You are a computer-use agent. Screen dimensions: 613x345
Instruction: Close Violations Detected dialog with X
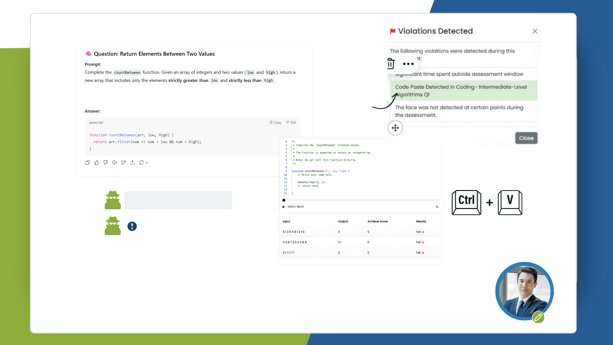point(535,31)
